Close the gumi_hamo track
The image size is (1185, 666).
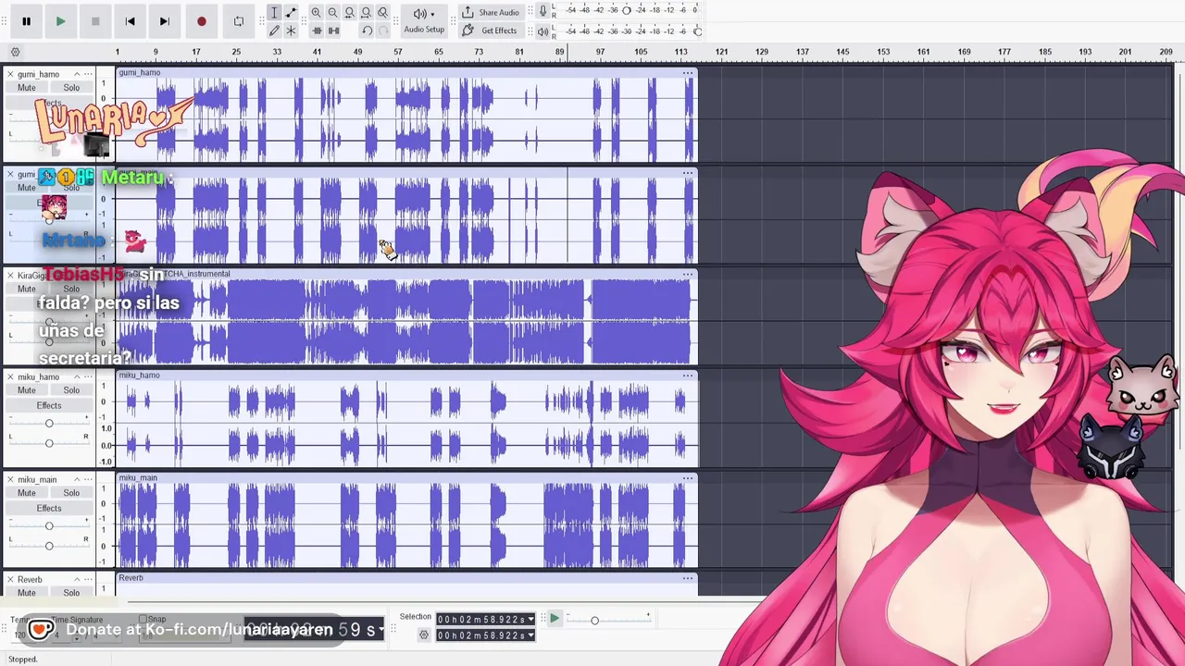point(10,74)
